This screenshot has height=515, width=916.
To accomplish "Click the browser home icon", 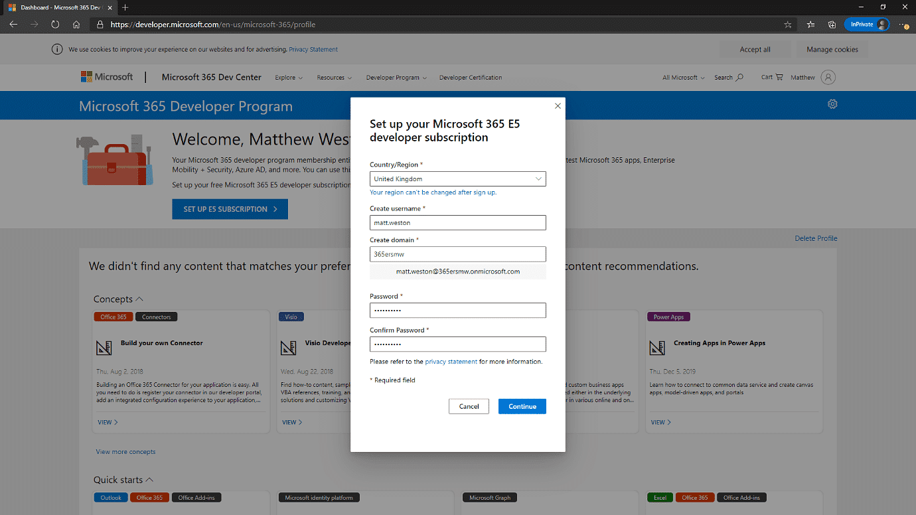I will 76,25.
